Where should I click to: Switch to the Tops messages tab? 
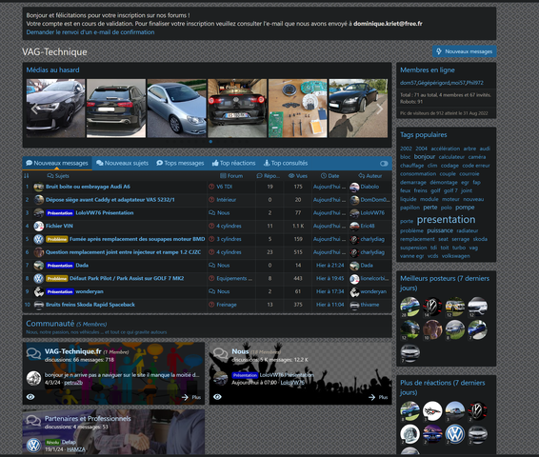180,163
